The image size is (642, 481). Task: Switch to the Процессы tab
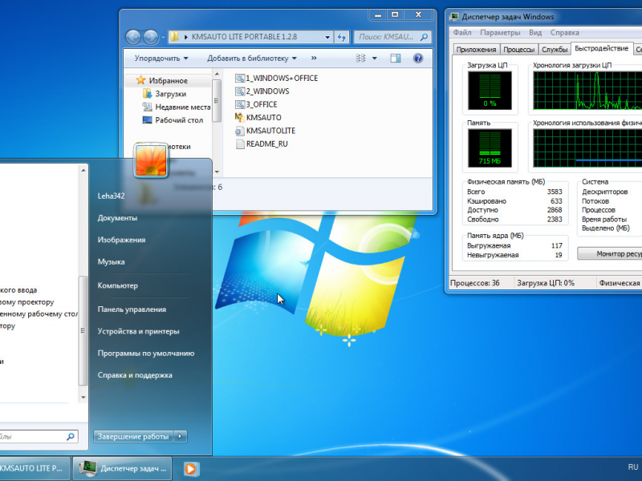518,50
